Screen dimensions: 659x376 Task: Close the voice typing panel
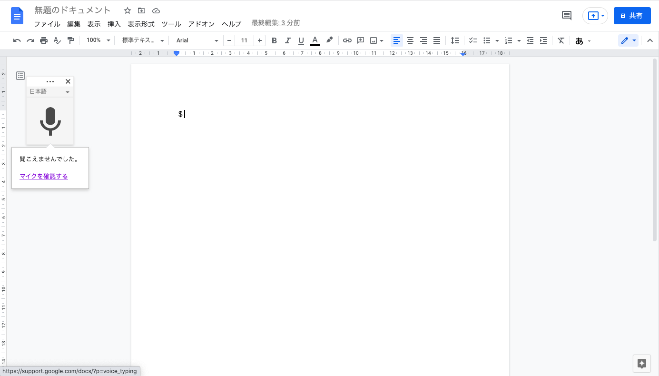point(68,81)
